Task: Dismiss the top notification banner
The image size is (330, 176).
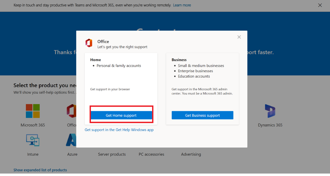Action: pyautogui.click(x=320, y=5)
